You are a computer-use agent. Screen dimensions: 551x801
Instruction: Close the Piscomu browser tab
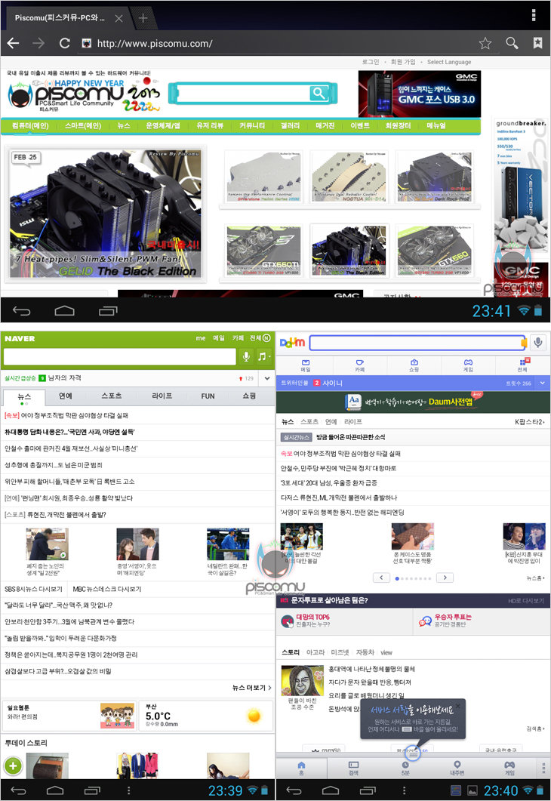(119, 18)
